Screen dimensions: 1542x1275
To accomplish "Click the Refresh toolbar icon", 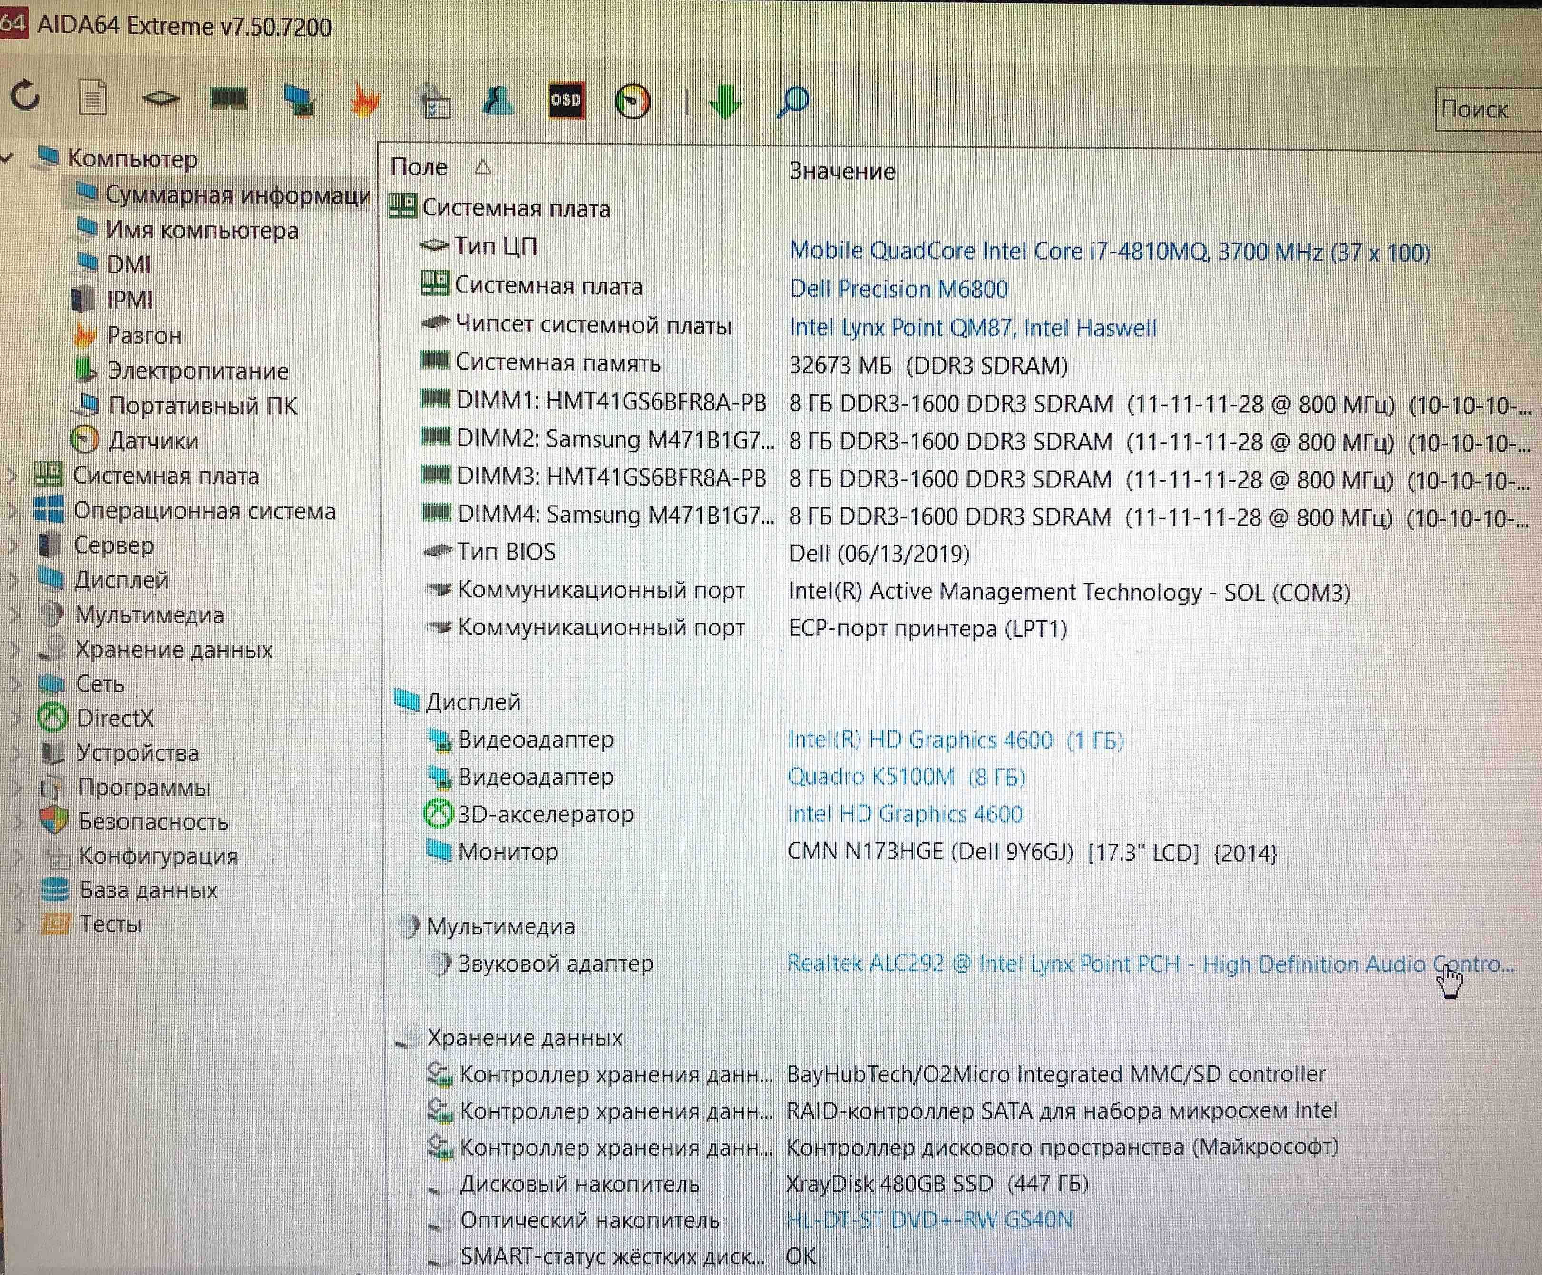I will click(x=26, y=96).
